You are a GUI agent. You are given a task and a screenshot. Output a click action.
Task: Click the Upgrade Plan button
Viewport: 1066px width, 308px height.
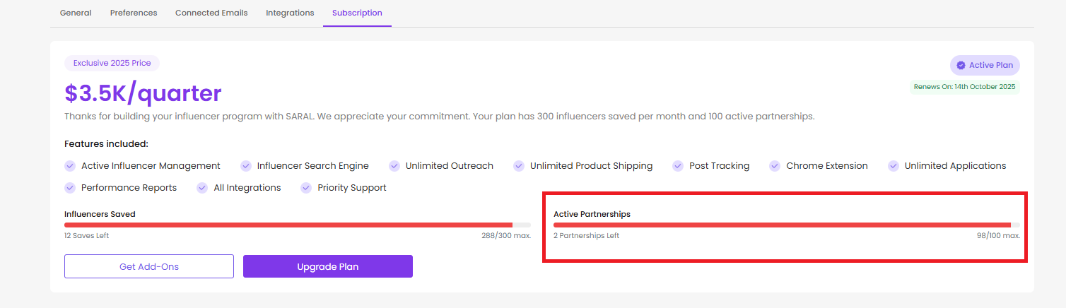328,266
